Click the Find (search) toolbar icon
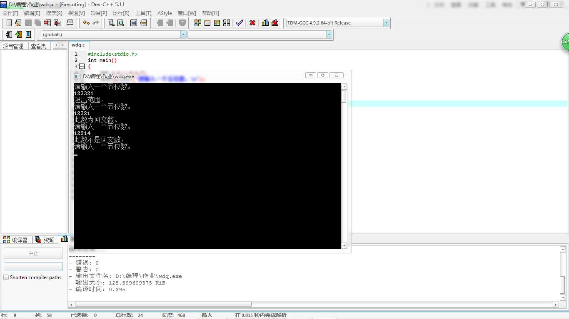The width and height of the screenshot is (569, 319). pyautogui.click(x=111, y=23)
